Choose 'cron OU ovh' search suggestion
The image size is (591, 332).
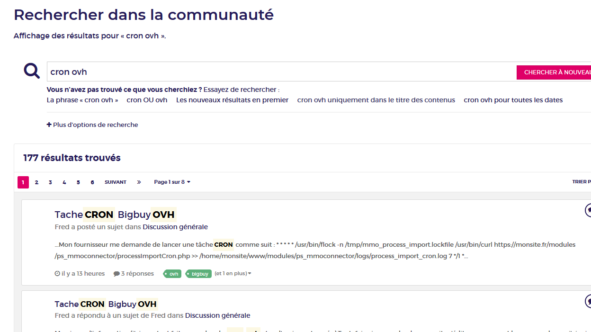coord(147,100)
